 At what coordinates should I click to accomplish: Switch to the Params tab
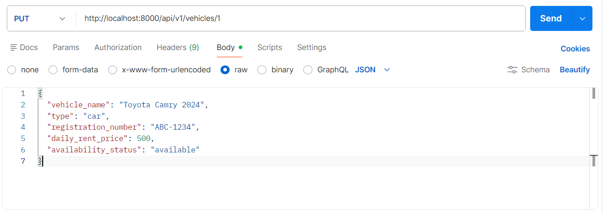(66, 47)
